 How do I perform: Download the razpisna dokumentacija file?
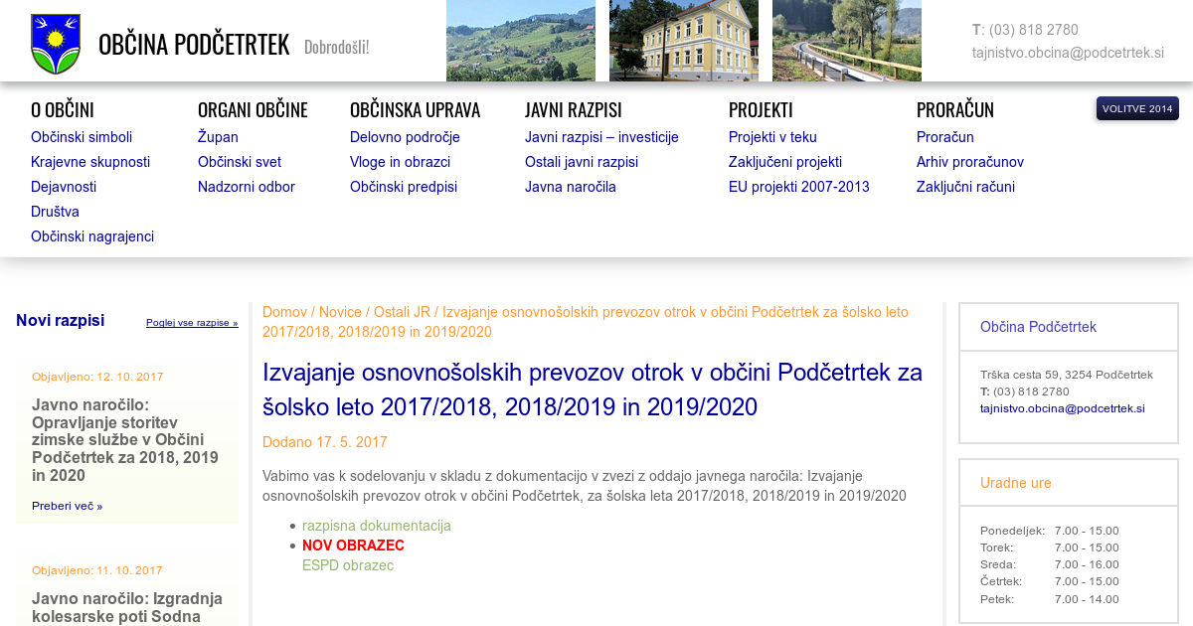pyautogui.click(x=376, y=526)
